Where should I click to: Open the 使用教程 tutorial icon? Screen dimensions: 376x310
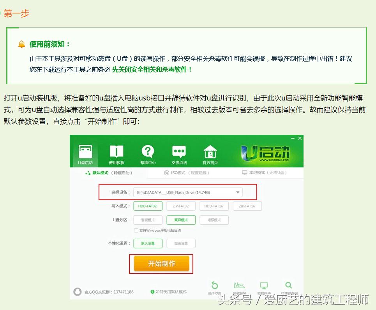click(116, 153)
